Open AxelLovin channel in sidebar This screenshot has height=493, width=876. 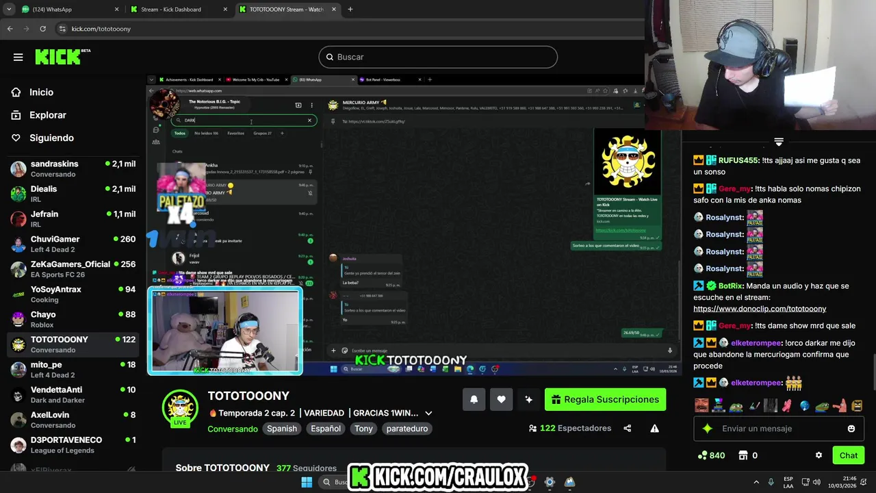click(73, 420)
